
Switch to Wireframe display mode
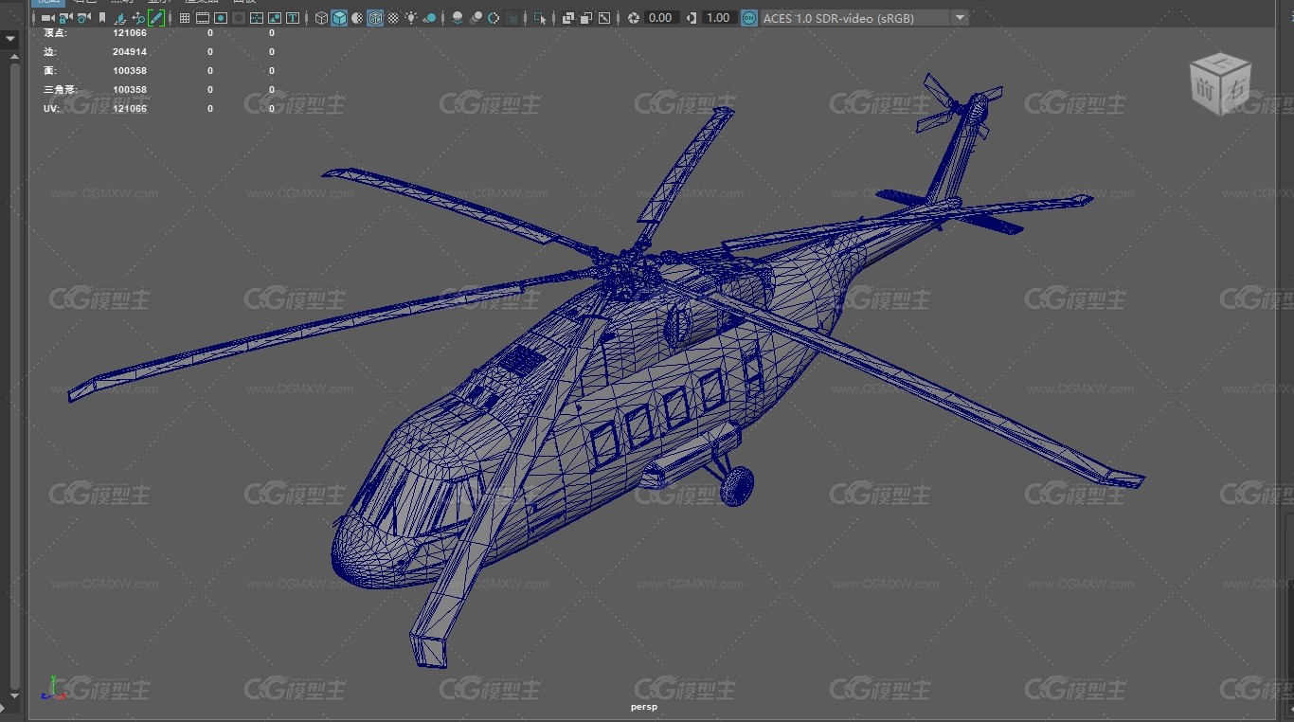coord(321,18)
